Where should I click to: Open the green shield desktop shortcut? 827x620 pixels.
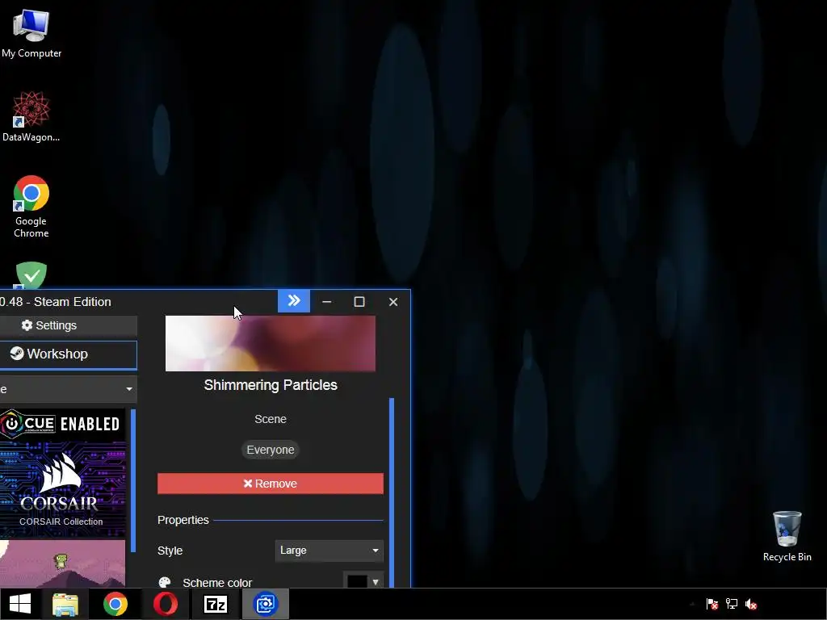(31, 275)
